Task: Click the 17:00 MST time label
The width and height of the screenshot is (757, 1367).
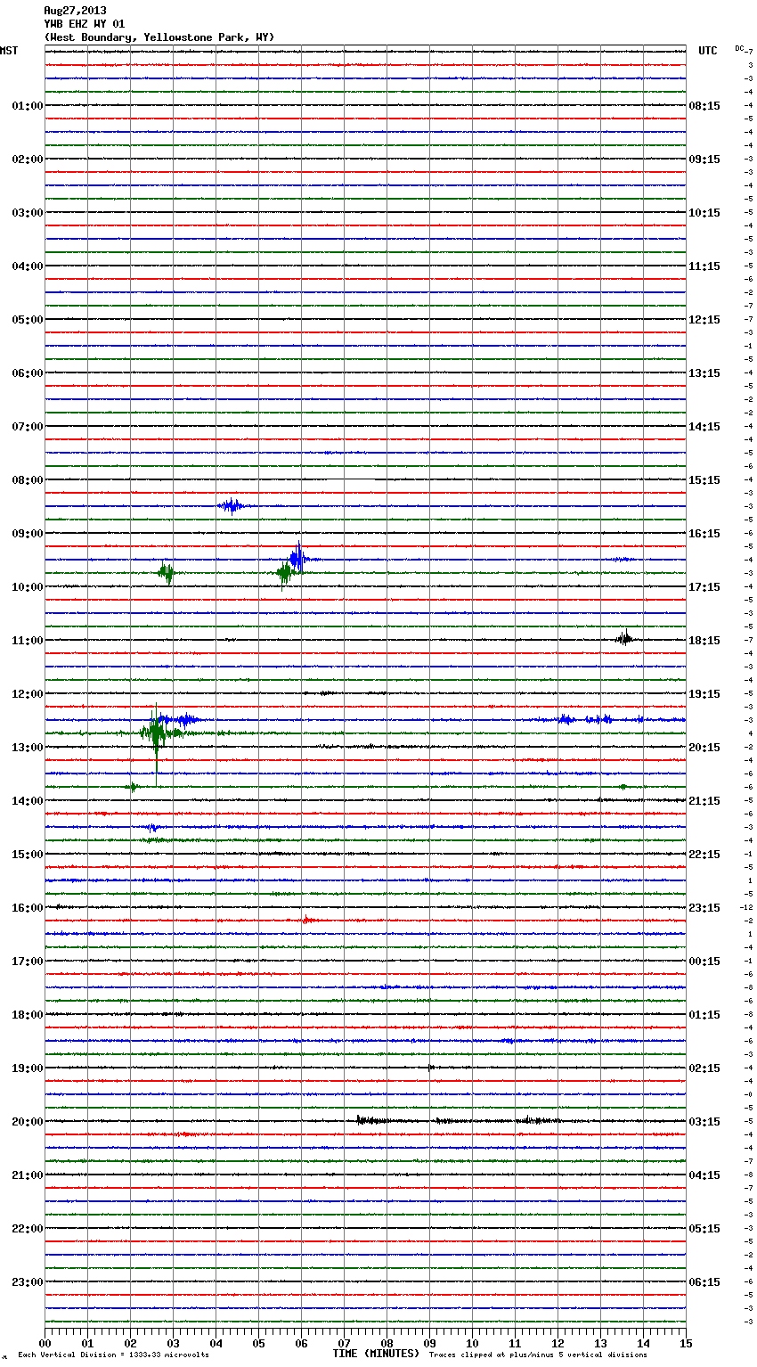Action: click(x=28, y=962)
